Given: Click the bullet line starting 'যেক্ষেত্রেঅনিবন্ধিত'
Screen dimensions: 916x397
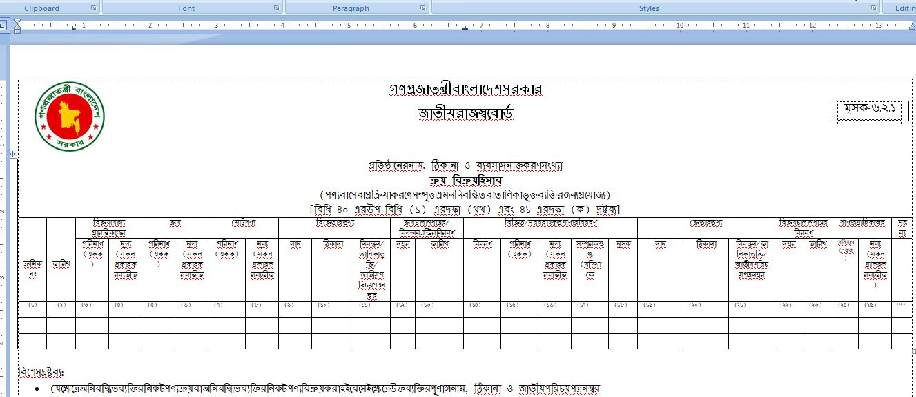Looking at the screenshot, I should 325,390.
